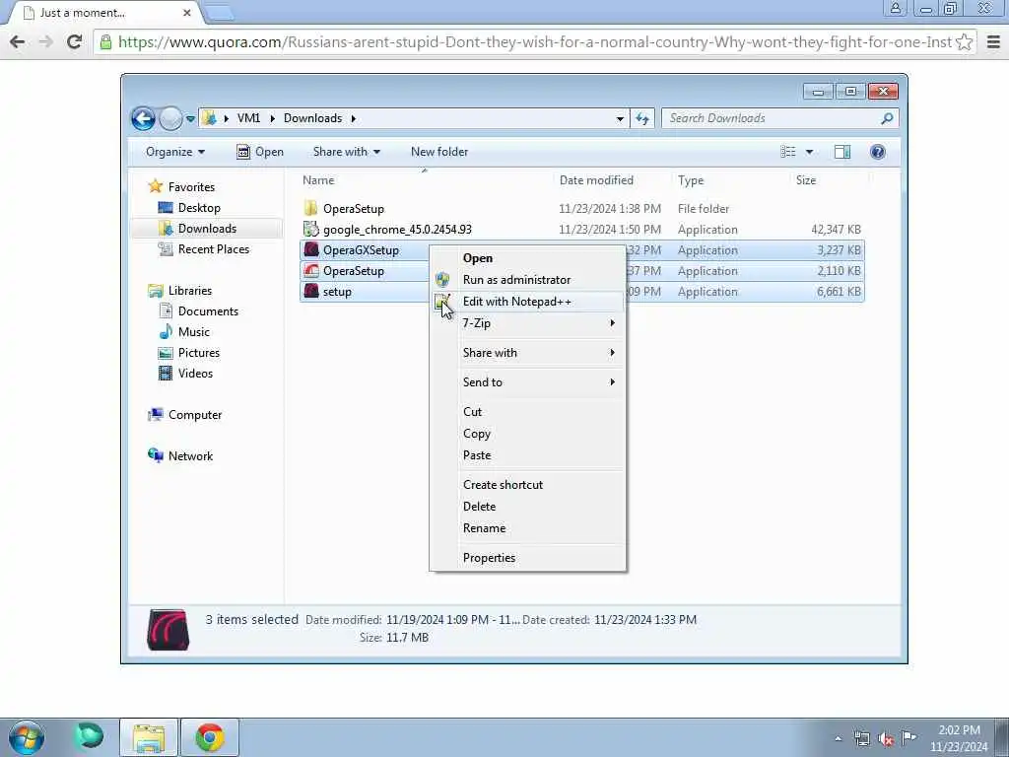1009x757 pixels.
Task: Click the Chrome back button
Action: [18, 42]
